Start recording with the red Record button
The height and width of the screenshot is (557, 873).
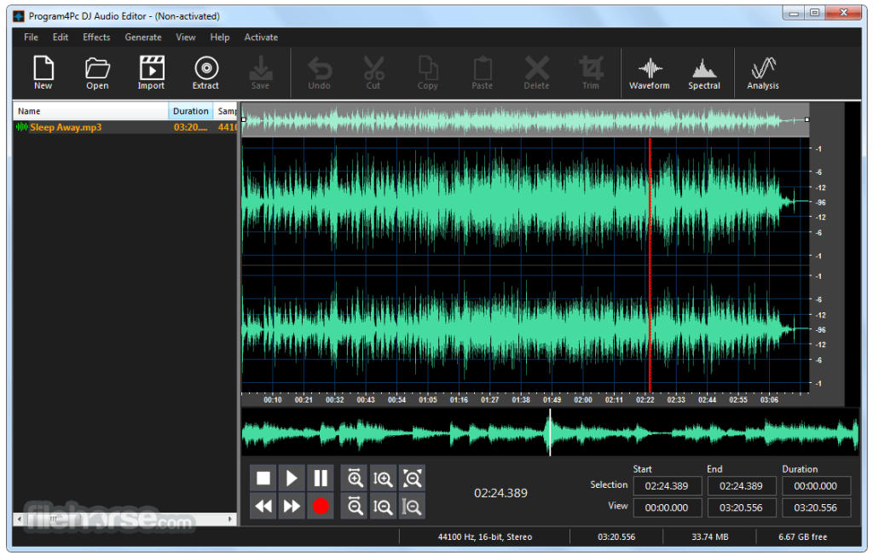321,507
